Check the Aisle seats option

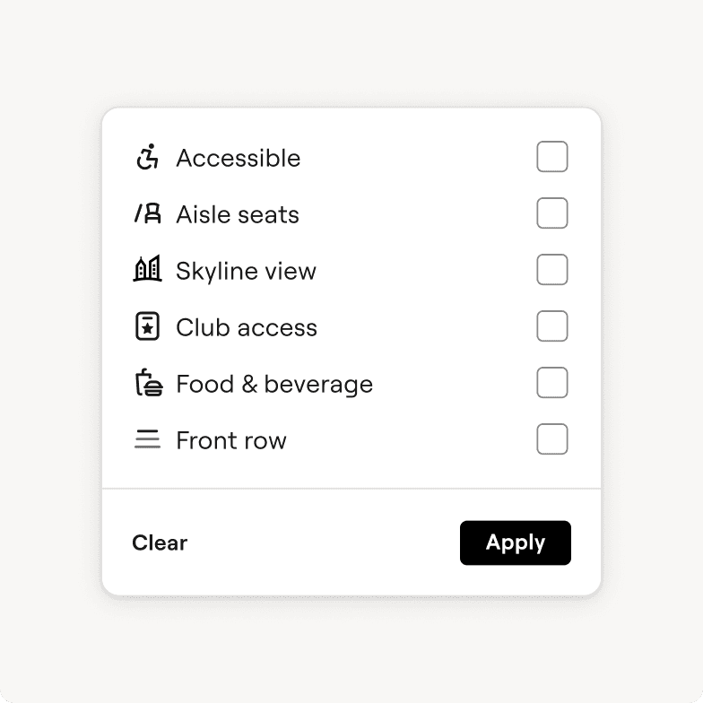(552, 213)
